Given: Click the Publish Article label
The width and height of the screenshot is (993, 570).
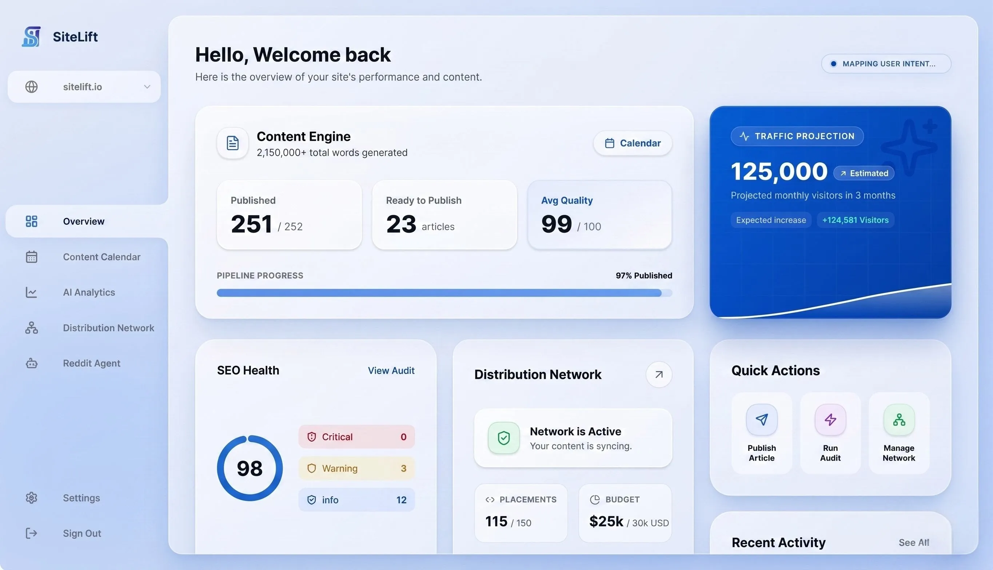Looking at the screenshot, I should (x=762, y=453).
